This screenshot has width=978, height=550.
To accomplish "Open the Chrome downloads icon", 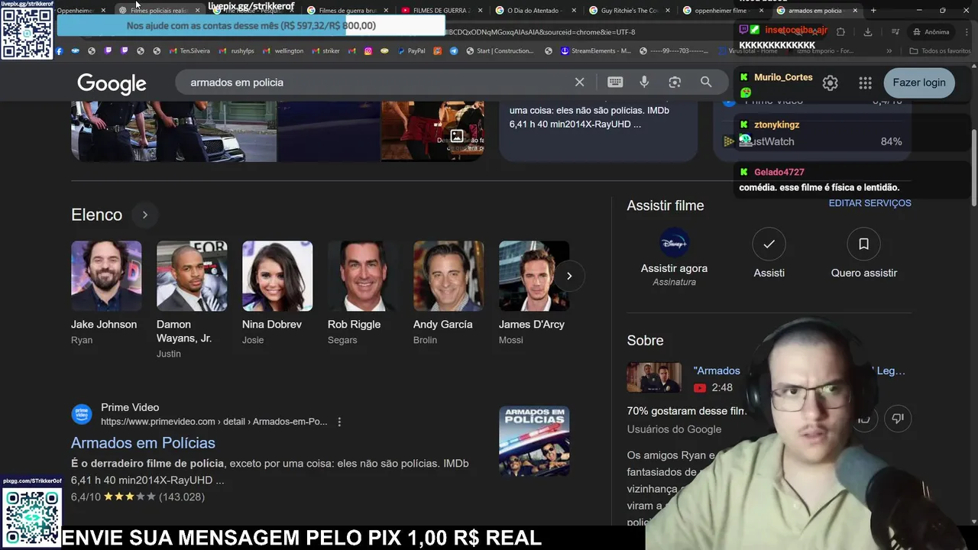I will pos(868,32).
